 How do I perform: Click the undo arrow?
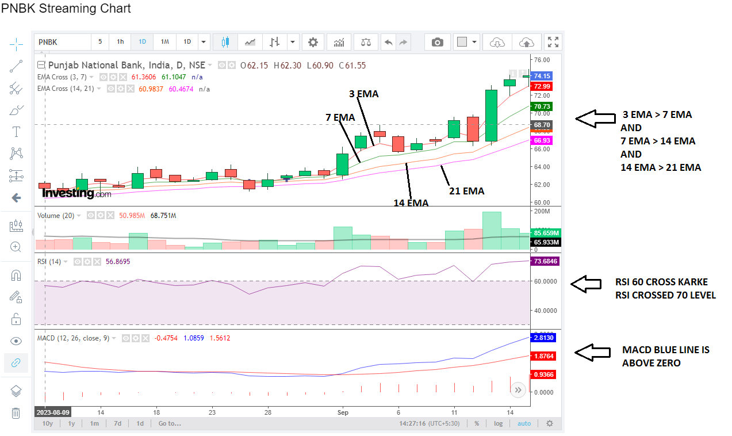pos(389,42)
